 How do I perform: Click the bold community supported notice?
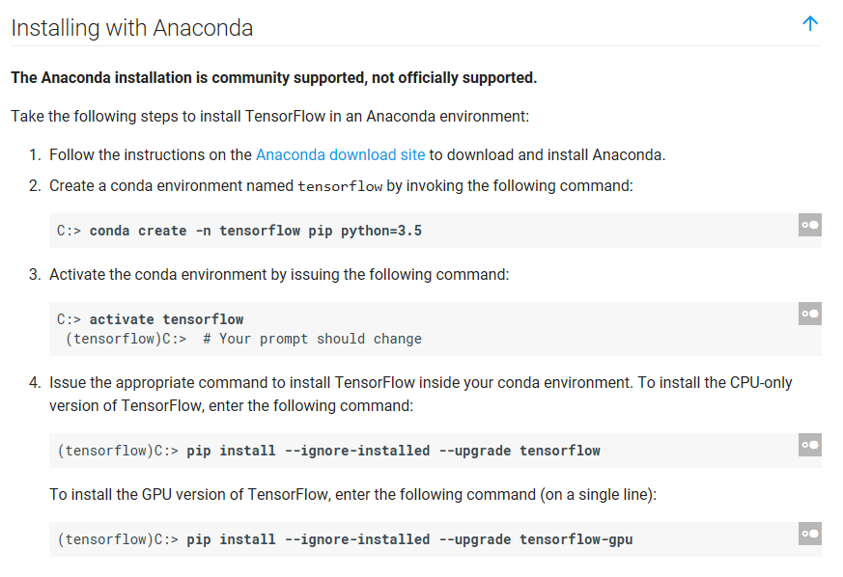[x=273, y=77]
